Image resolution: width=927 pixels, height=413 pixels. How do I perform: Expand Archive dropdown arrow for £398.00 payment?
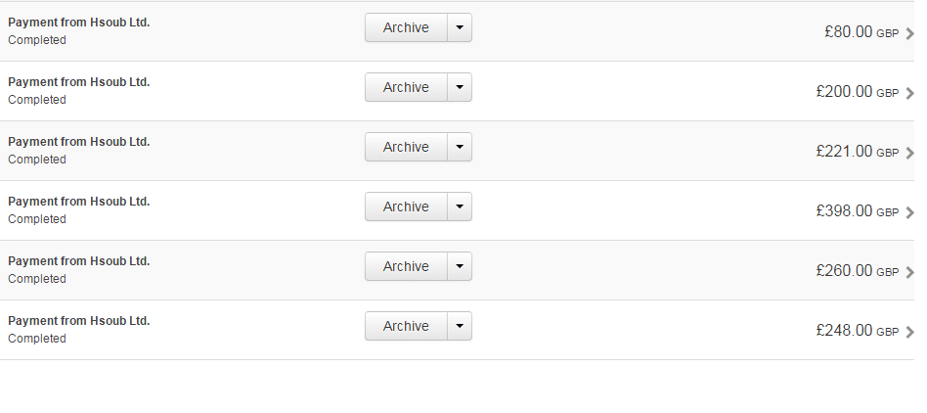[460, 206]
